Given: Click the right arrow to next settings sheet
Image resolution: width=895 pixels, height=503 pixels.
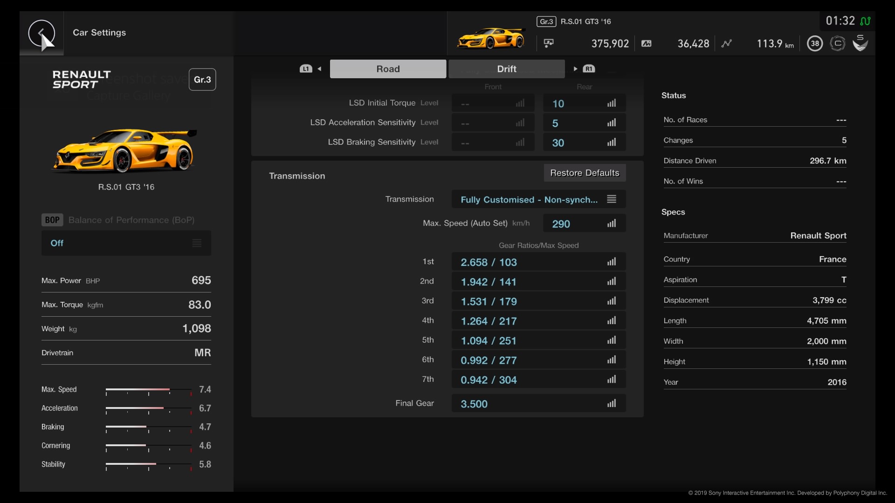Looking at the screenshot, I should click(x=576, y=69).
